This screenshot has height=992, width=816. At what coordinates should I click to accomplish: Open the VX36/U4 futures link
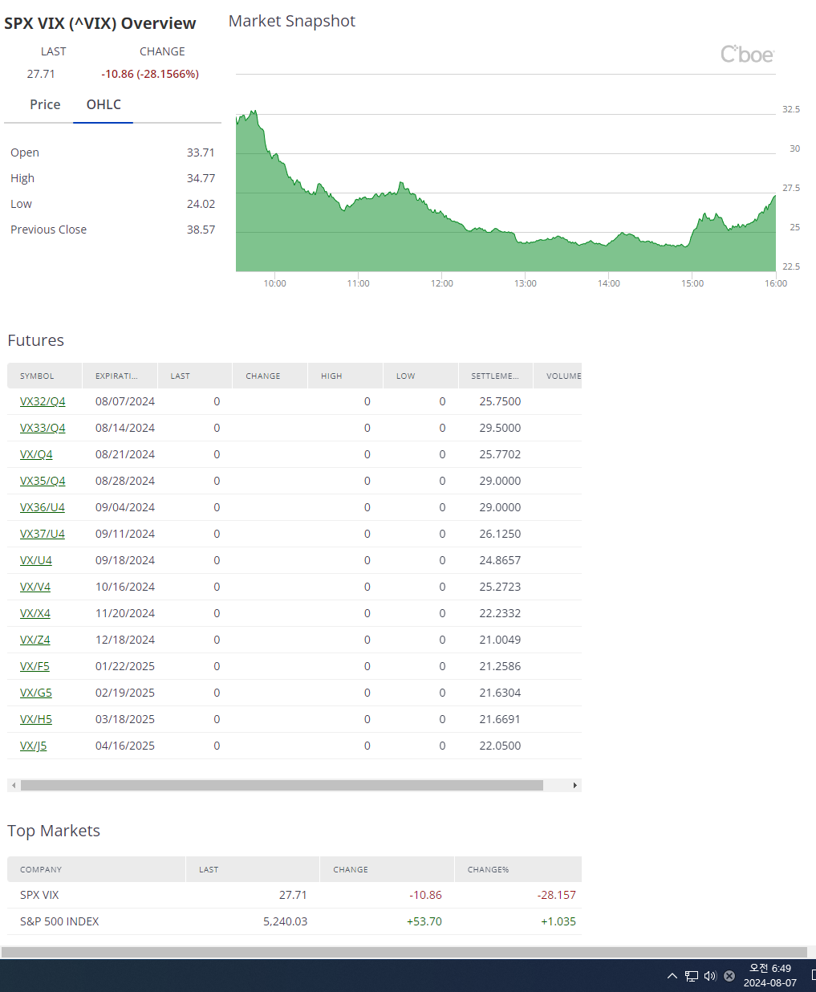(x=43, y=507)
